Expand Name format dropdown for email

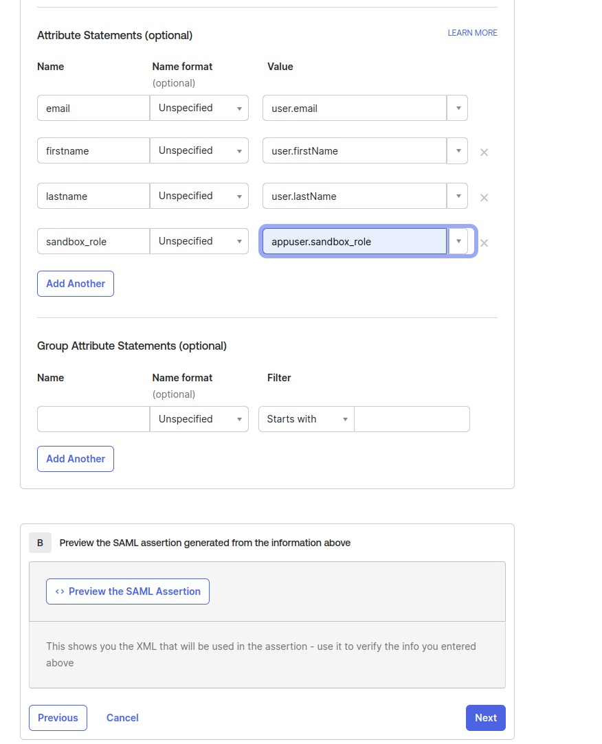tap(199, 108)
